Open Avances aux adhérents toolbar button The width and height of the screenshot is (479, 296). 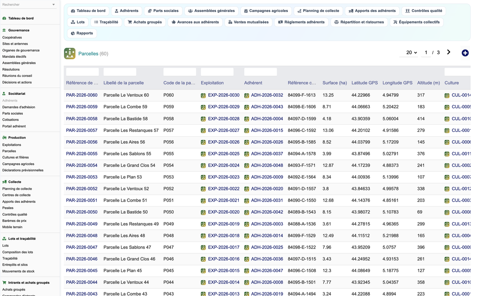195,22
